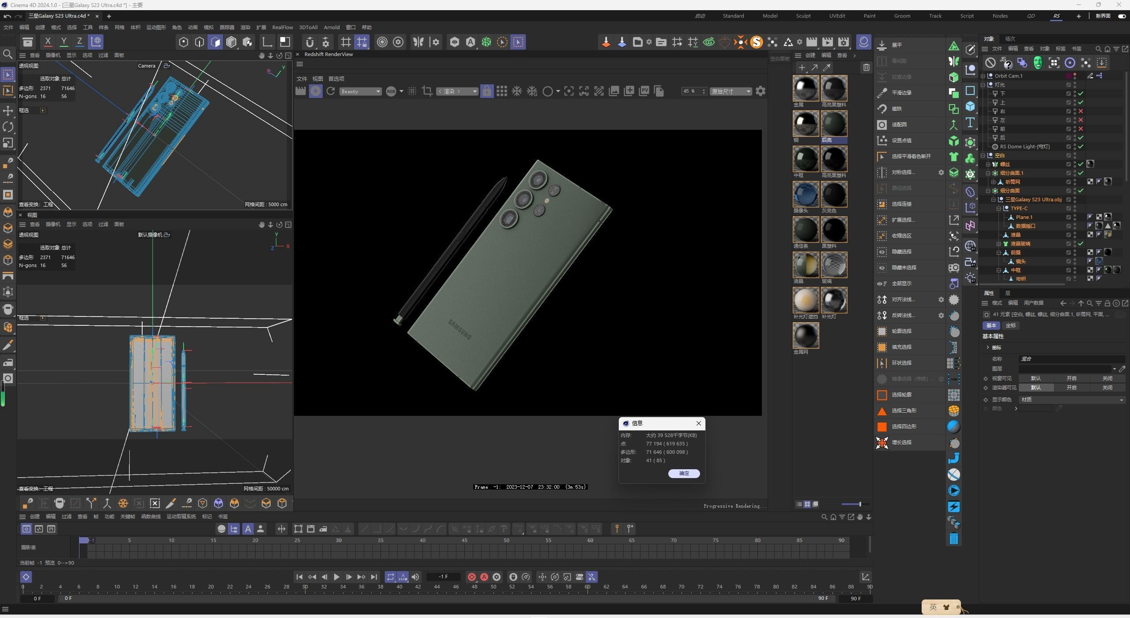Collapse the TYPE-C object node
Image resolution: width=1130 pixels, height=618 pixels.
click(x=999, y=208)
